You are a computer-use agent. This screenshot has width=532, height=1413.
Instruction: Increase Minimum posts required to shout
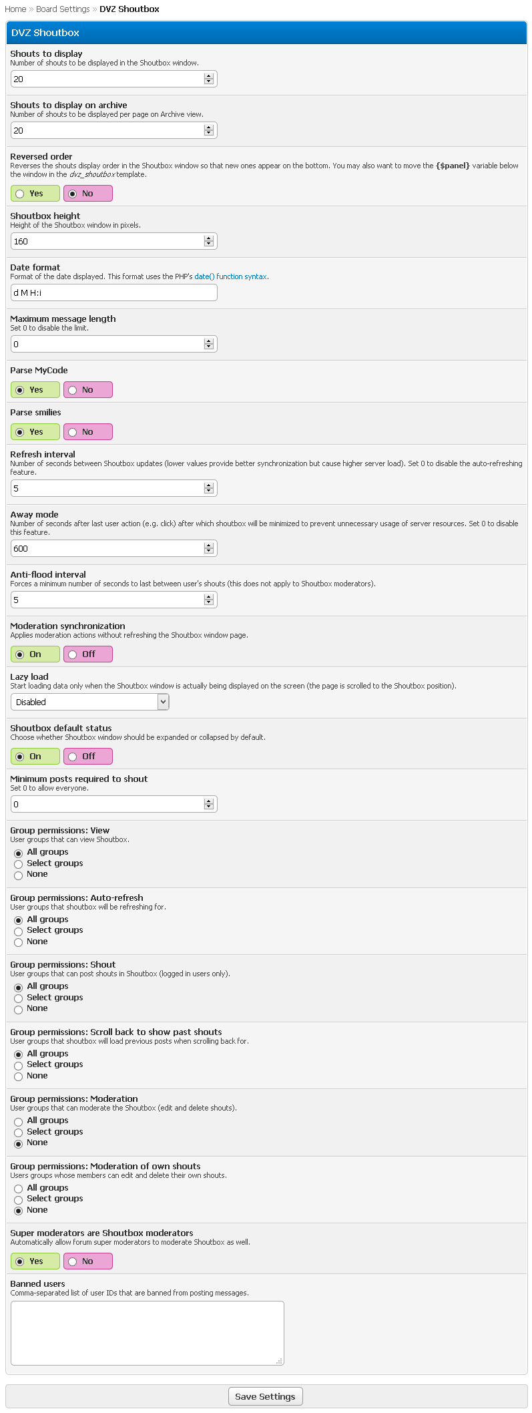[x=209, y=801]
